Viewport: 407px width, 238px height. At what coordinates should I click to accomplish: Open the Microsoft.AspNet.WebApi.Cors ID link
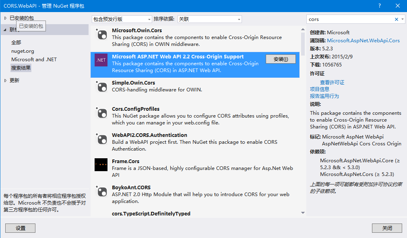pyautogui.click(x=363, y=41)
